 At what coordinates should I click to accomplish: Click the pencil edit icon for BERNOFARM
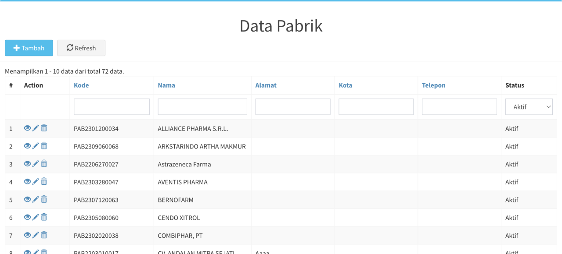[36, 199]
